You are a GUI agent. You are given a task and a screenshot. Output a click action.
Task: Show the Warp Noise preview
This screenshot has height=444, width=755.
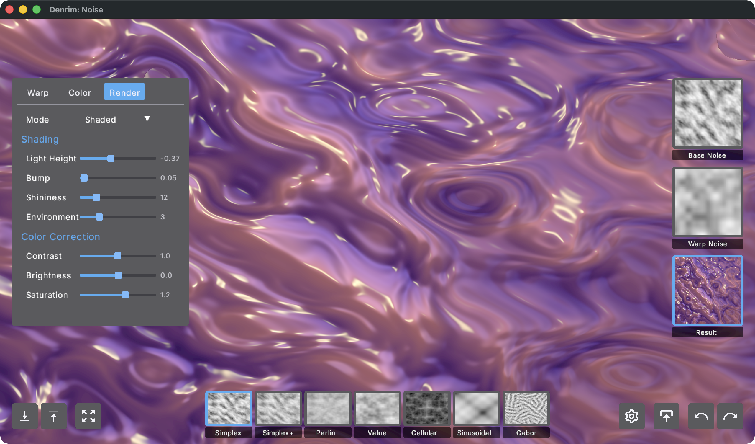707,202
